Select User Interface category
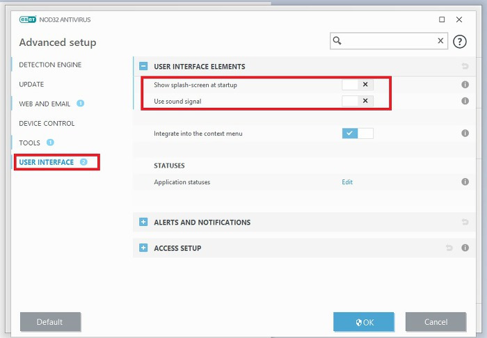Viewport: 487px width, 338px height. click(x=47, y=162)
